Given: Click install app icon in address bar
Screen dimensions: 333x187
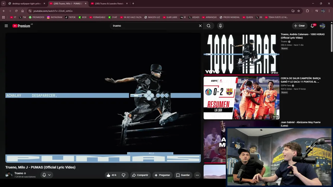Looking at the screenshot, I should point(293,11).
